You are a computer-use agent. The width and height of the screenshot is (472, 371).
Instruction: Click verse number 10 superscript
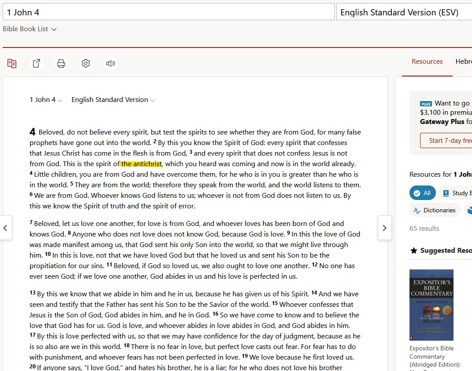click(x=48, y=254)
